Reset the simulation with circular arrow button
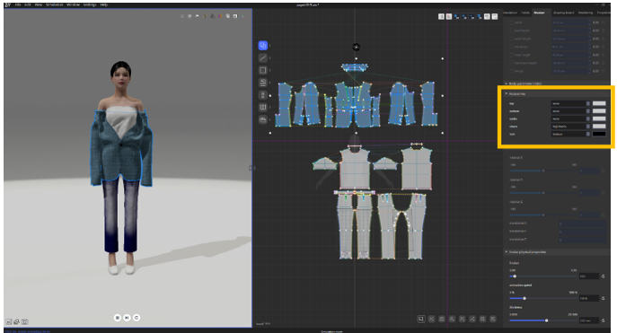This screenshot has height=333, width=617. point(137,317)
